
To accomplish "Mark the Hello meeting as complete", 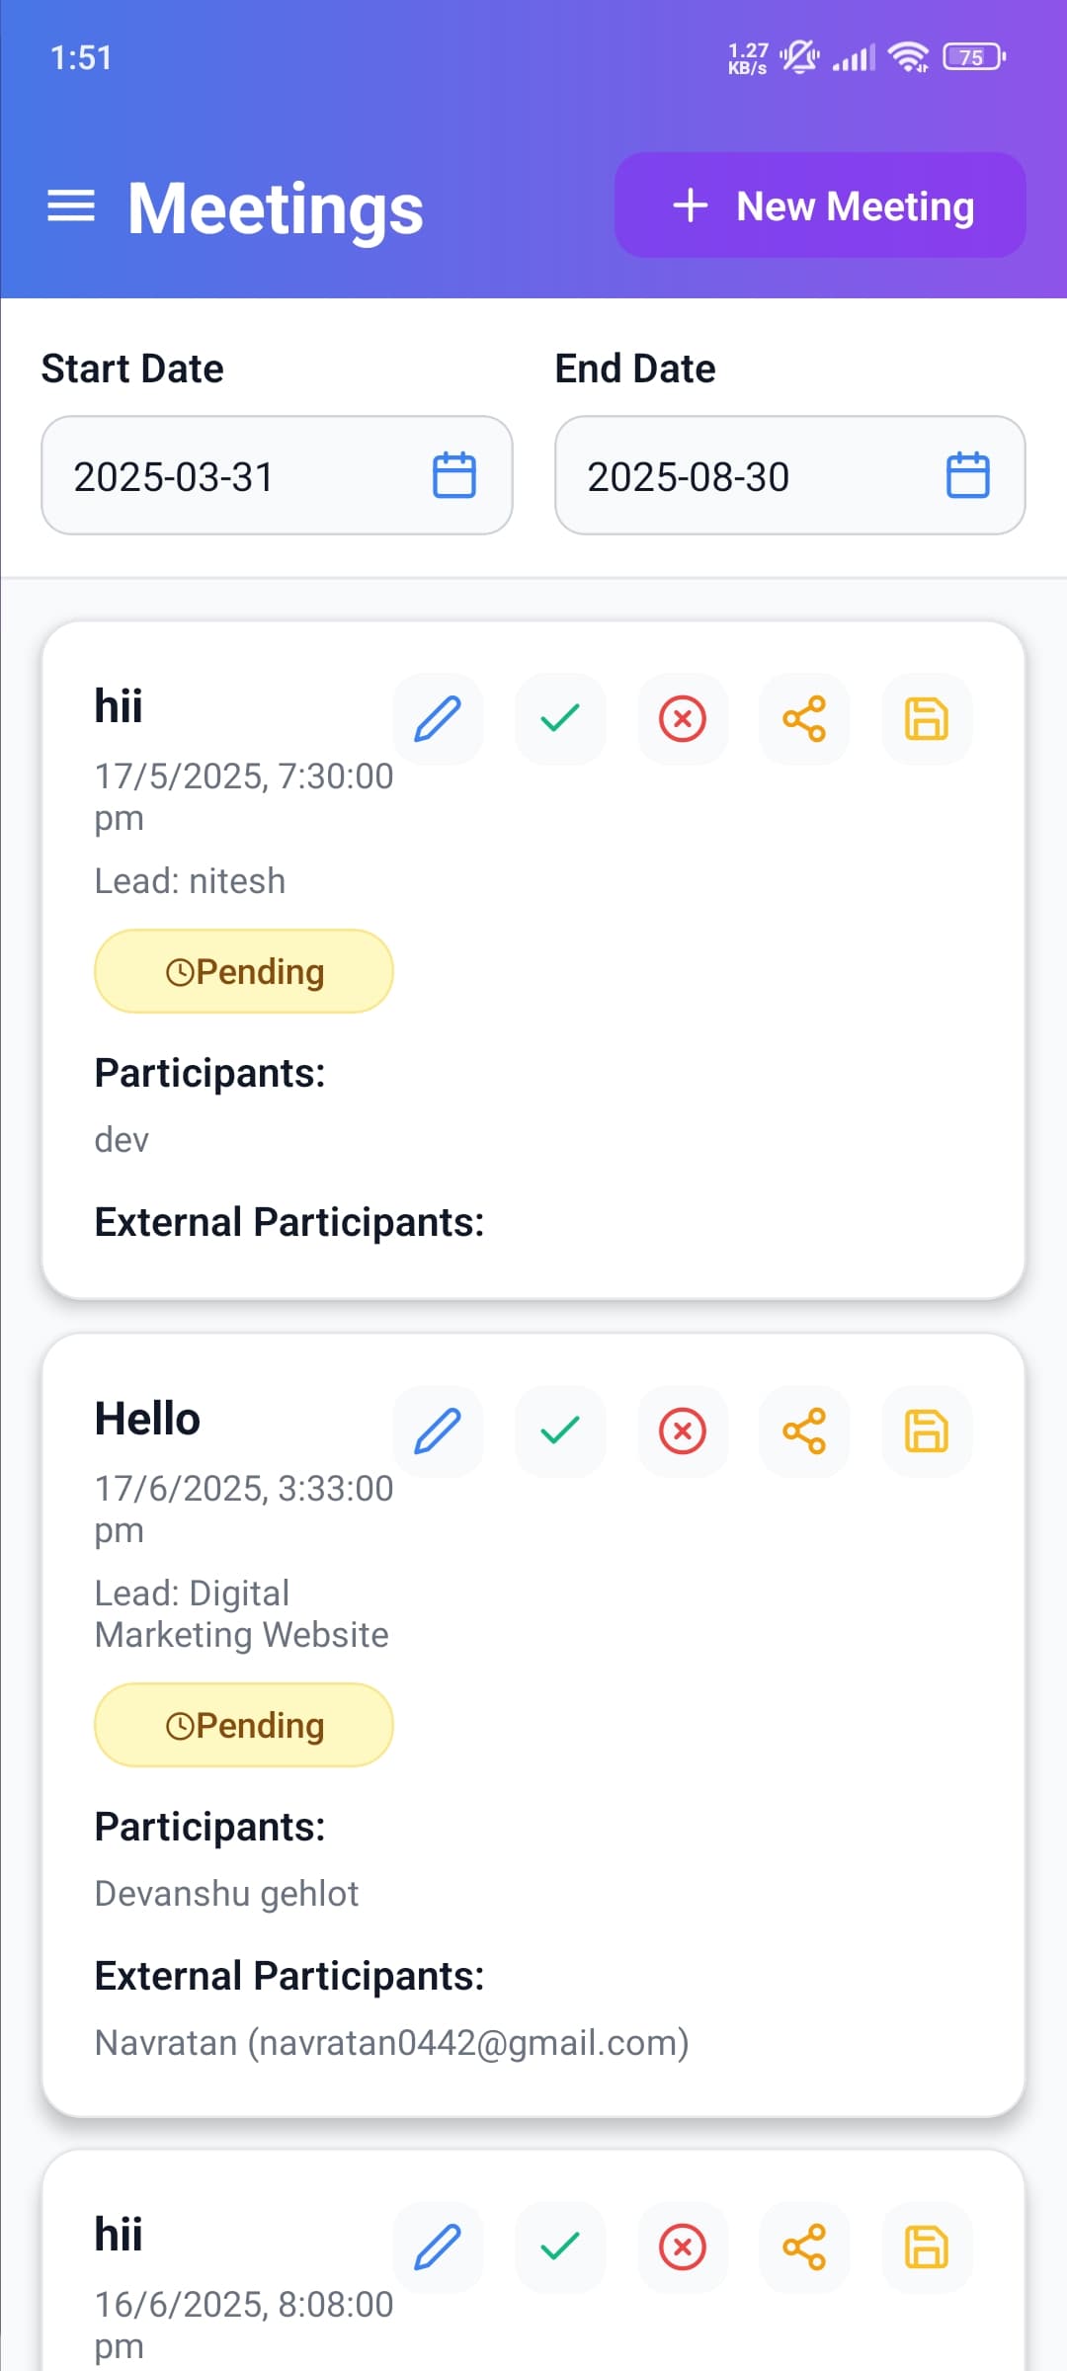I will pos(560,1431).
